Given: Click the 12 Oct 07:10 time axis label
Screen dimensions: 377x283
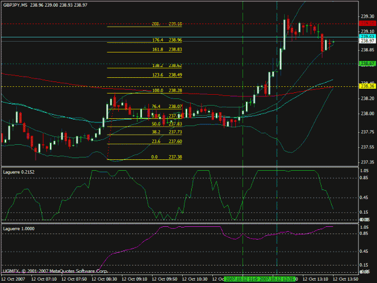Looking at the screenshot, I should click(44, 279).
